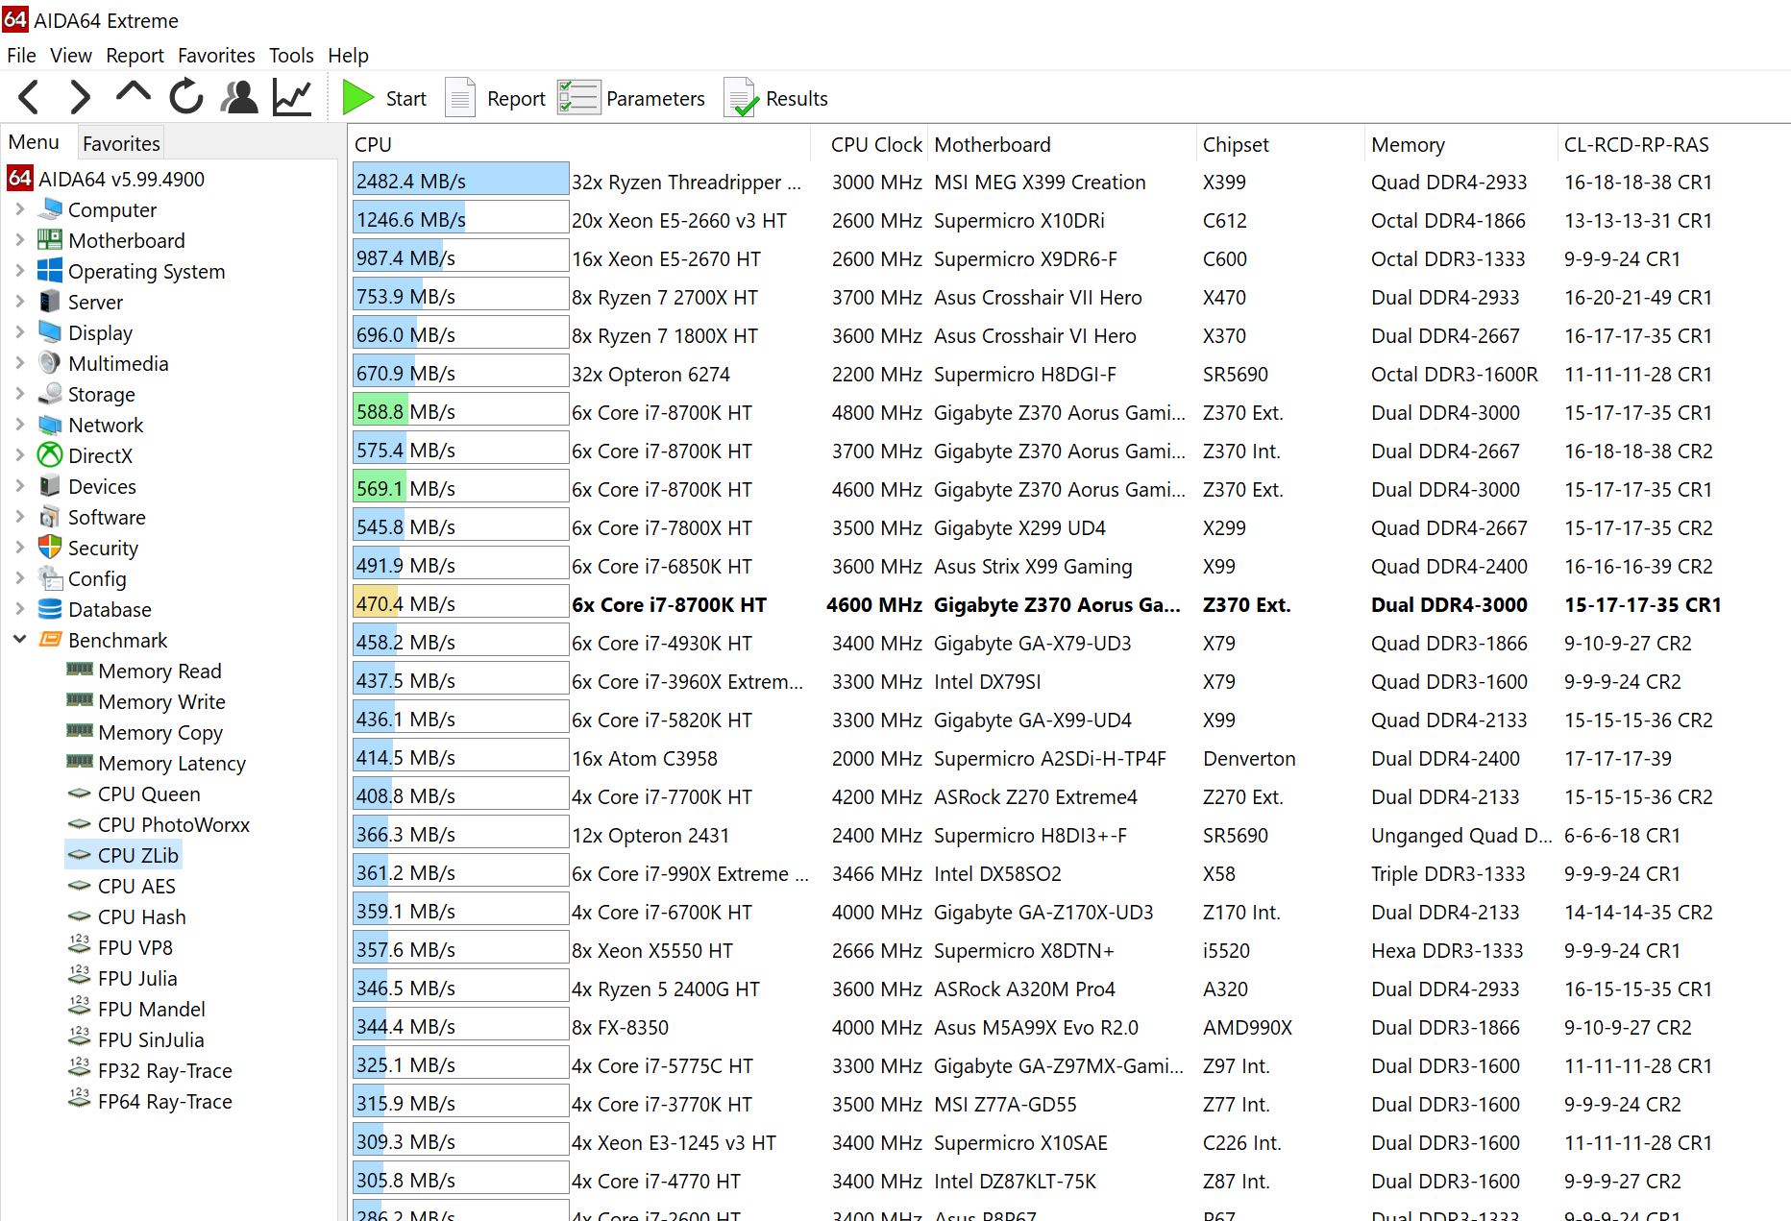Expand the Server tree node

(20, 301)
